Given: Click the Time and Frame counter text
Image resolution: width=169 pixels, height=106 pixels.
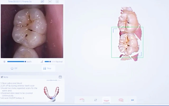Looking at the screenshot, I should (x=20, y=2).
